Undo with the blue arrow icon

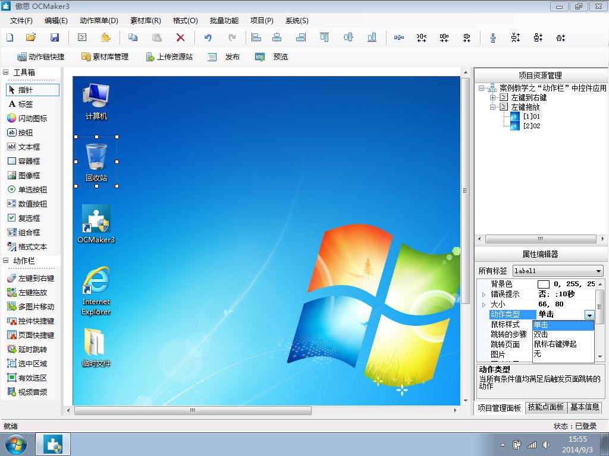(208, 37)
